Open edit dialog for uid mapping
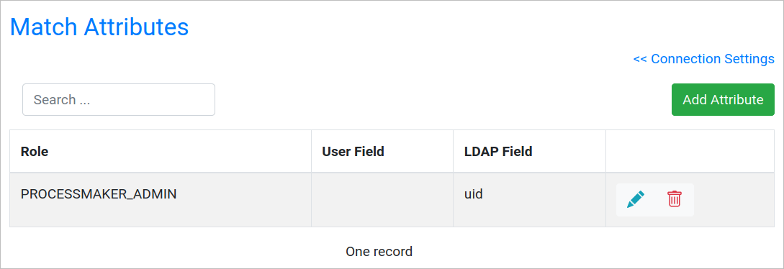This screenshot has width=784, height=269. (x=636, y=200)
